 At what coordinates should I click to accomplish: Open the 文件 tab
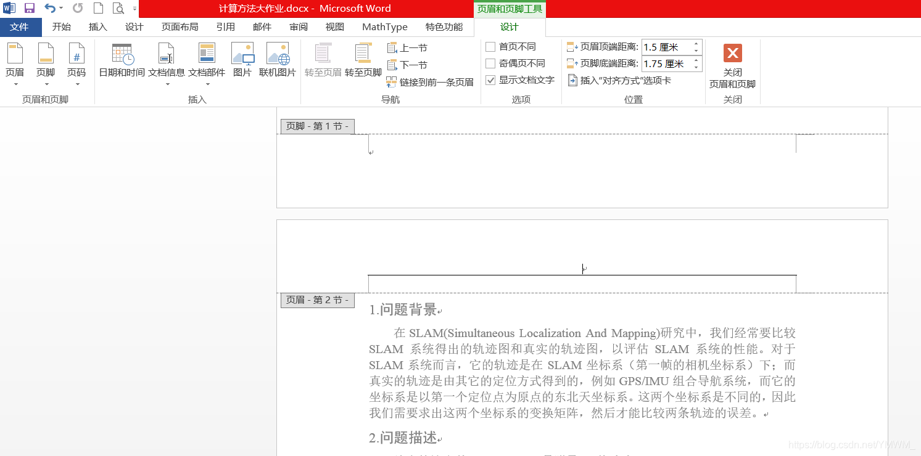(20, 27)
